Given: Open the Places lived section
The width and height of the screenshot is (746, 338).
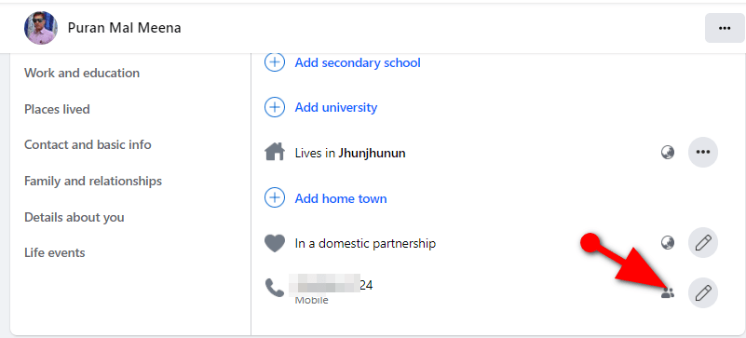Looking at the screenshot, I should pyautogui.click(x=57, y=109).
